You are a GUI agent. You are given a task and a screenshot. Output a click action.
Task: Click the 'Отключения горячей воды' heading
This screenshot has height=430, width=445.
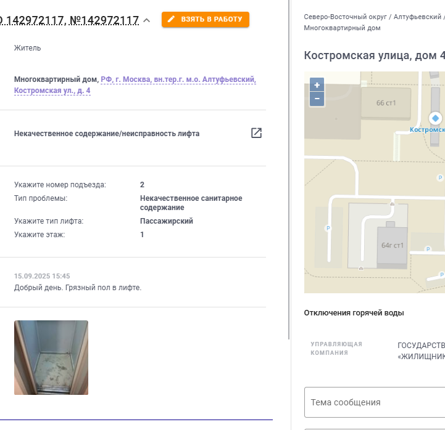click(354, 313)
